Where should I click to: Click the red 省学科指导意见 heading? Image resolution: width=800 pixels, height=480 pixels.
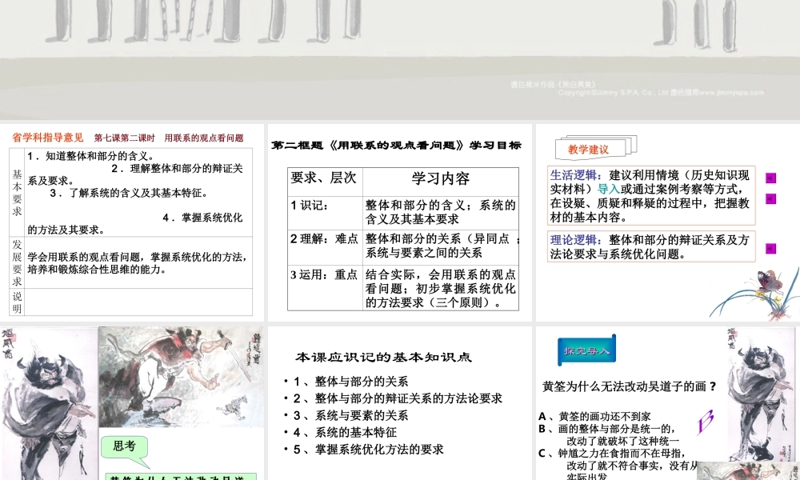pos(47,138)
